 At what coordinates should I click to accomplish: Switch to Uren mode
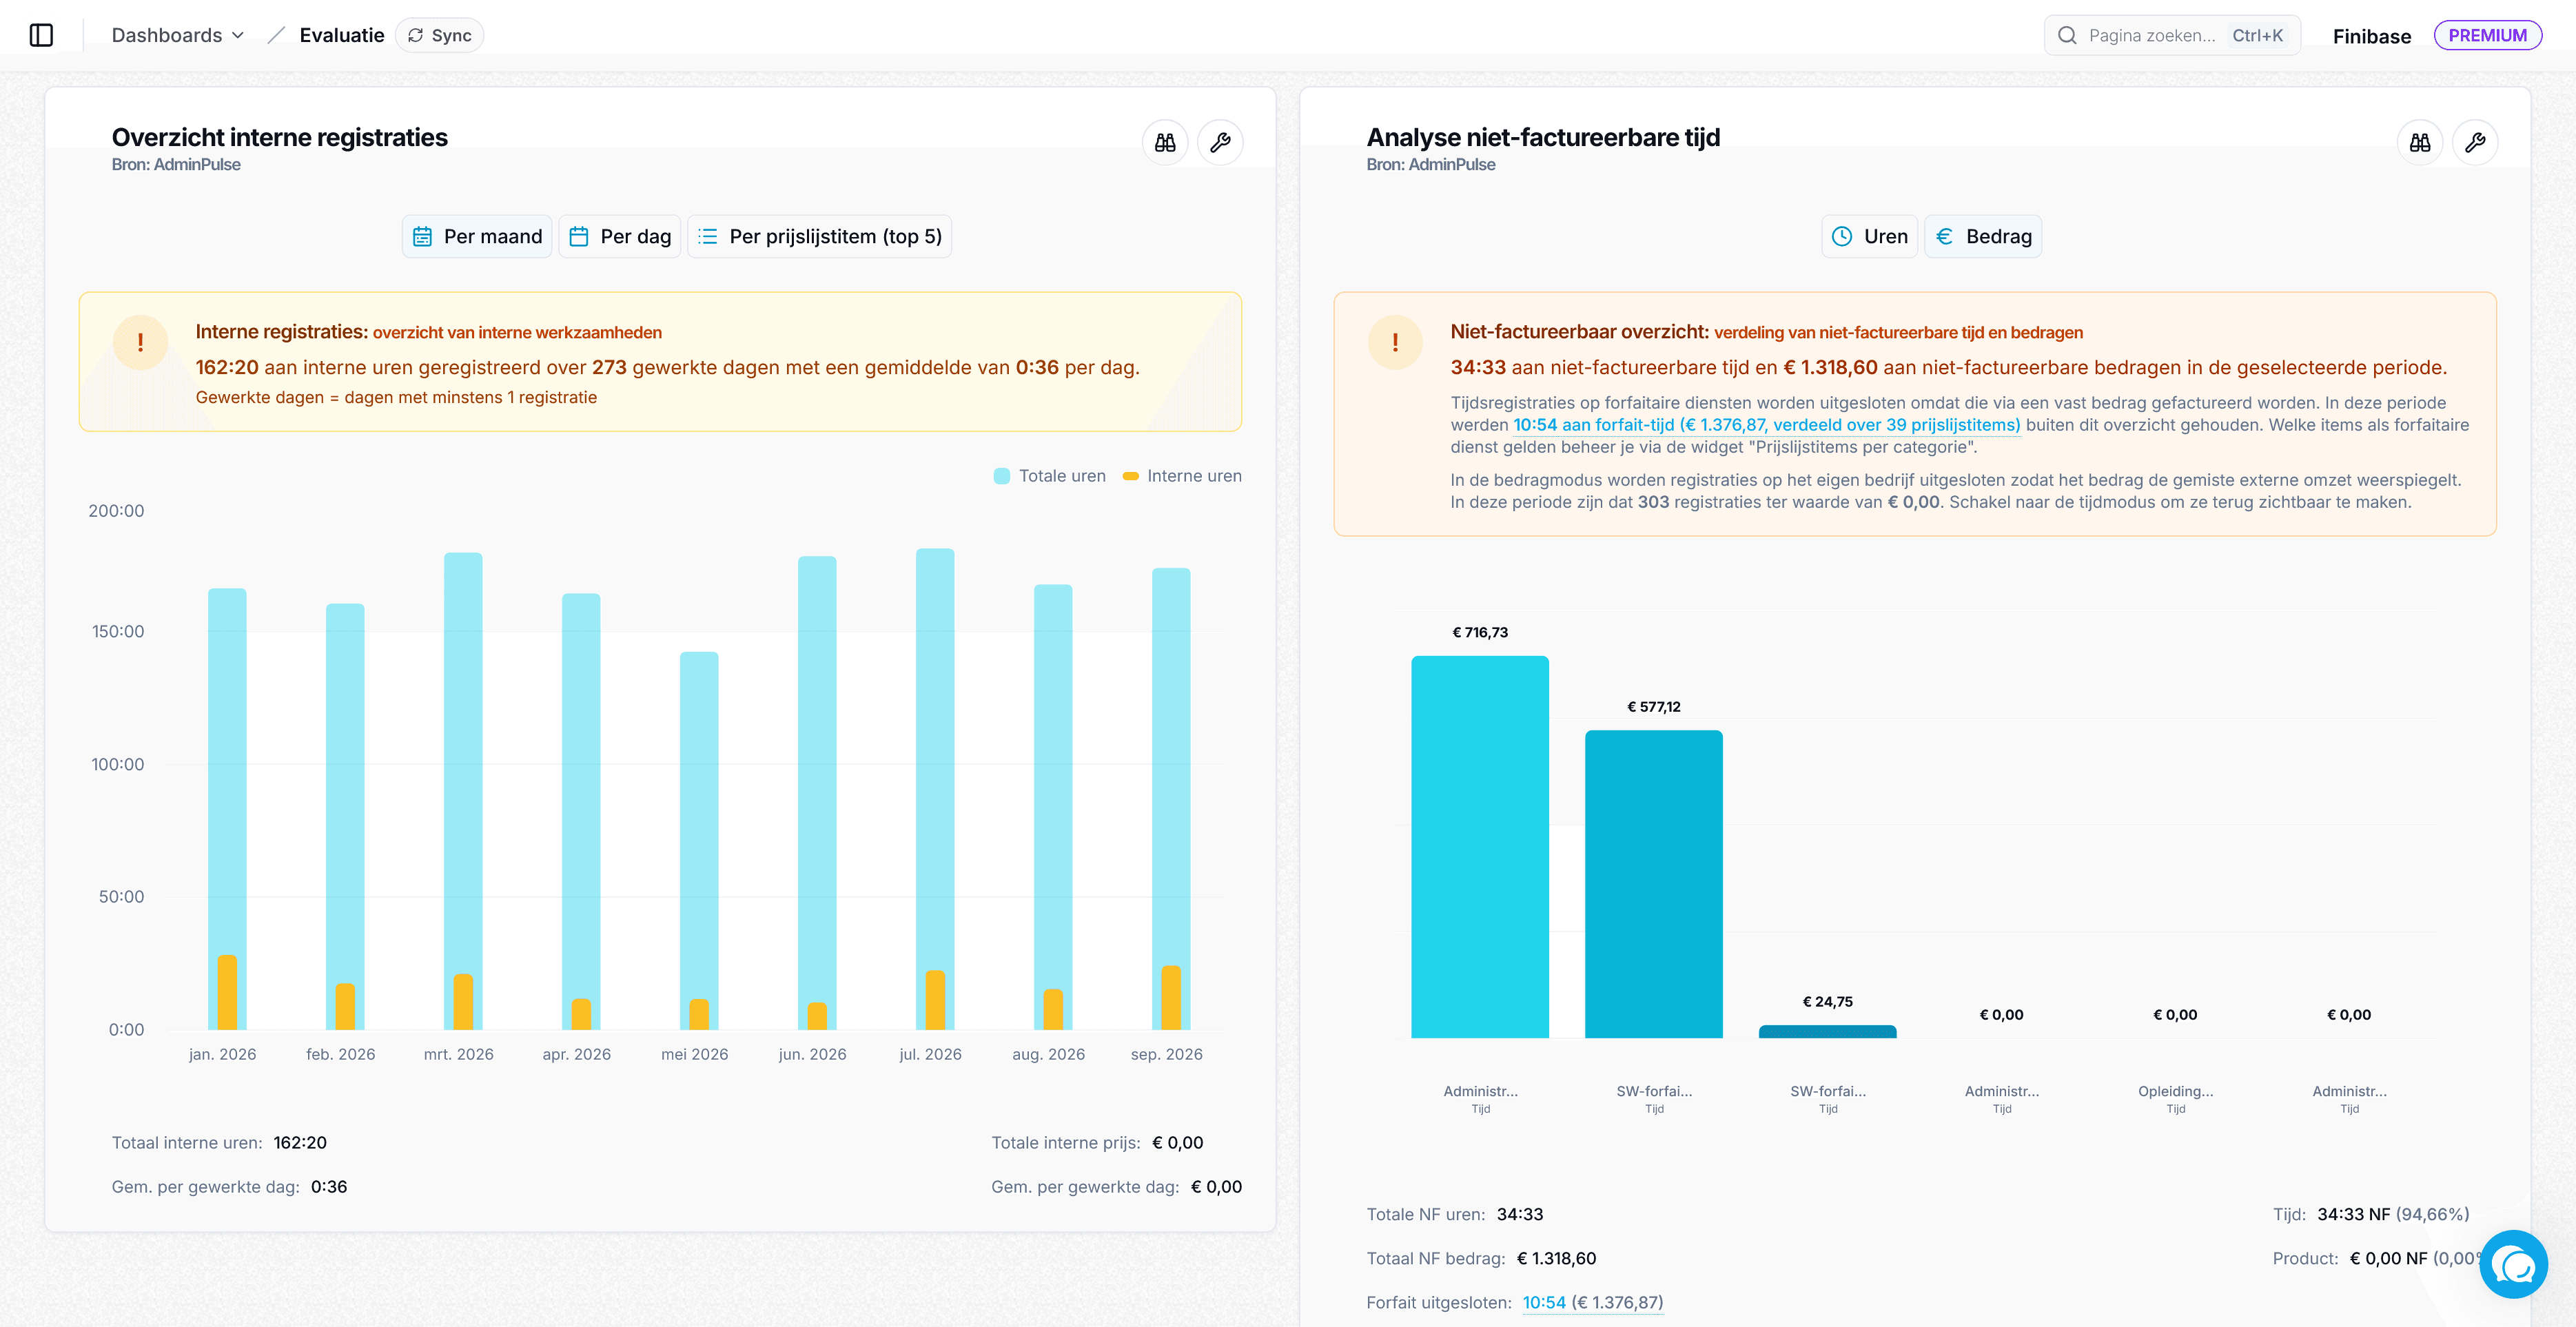[x=1869, y=236]
